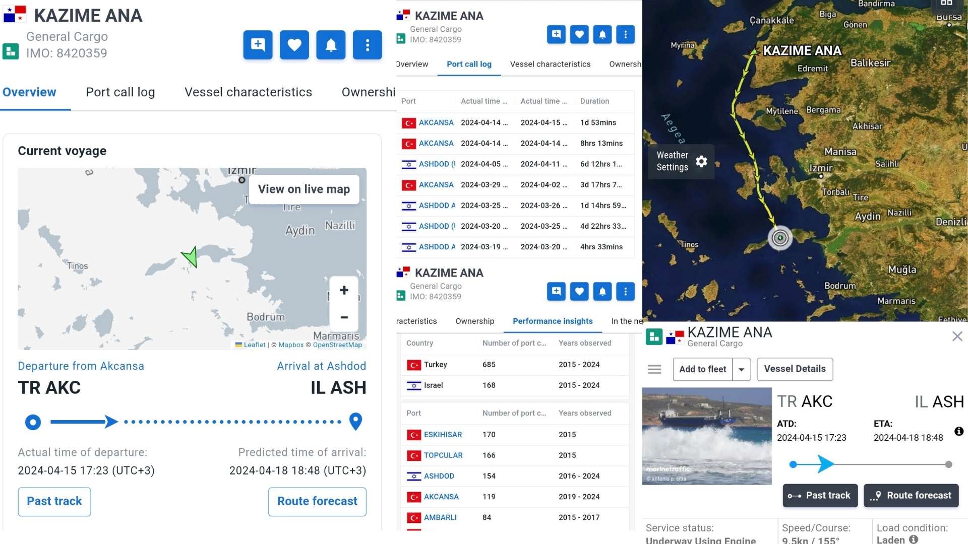
Task: Open the Performance insights tab
Action: coord(552,321)
